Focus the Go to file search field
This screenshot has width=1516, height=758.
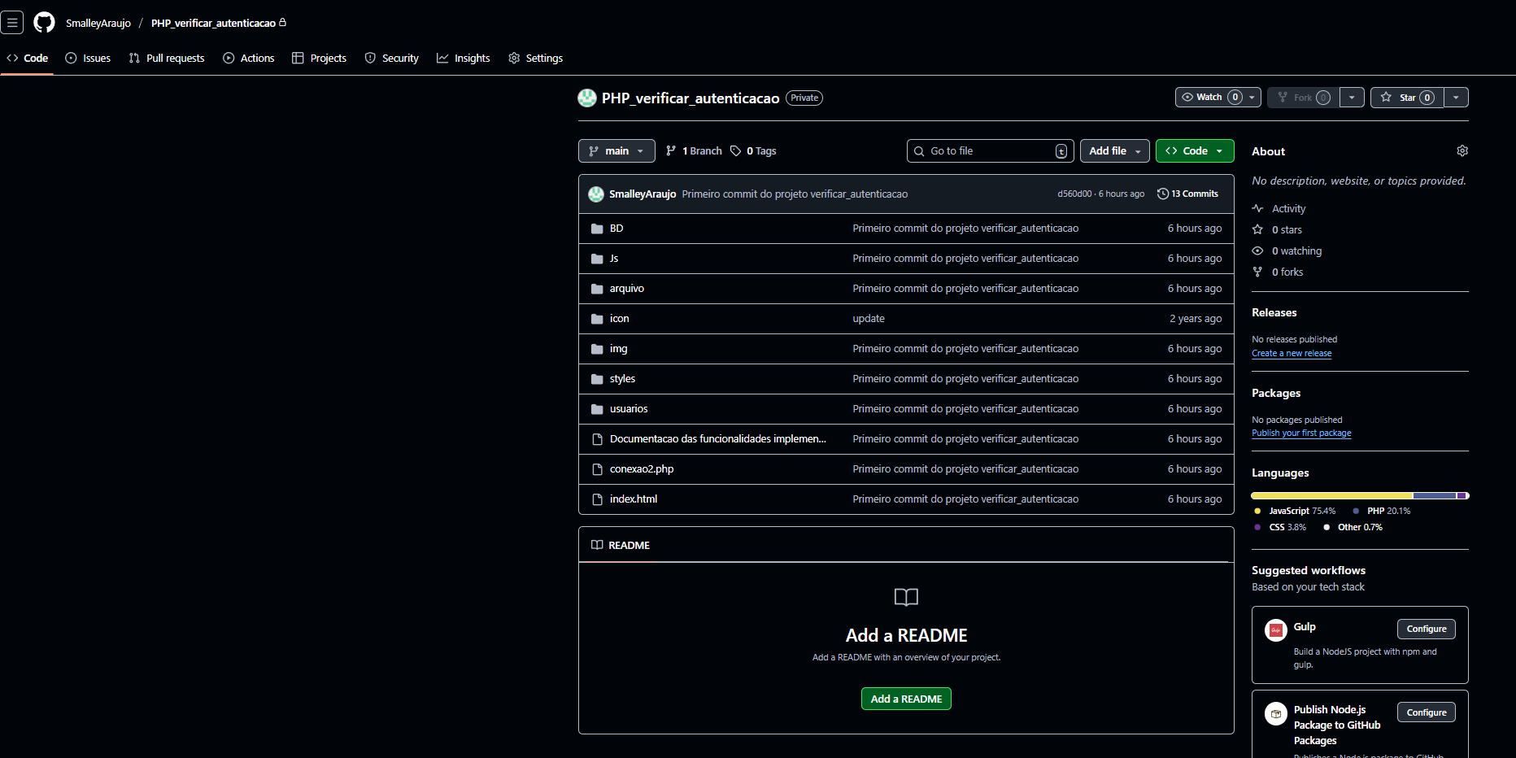click(x=991, y=151)
